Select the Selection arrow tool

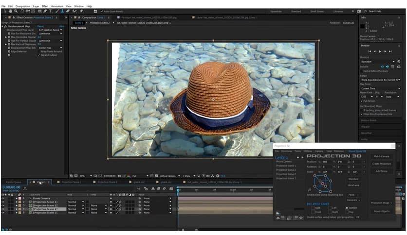tap(5, 11)
